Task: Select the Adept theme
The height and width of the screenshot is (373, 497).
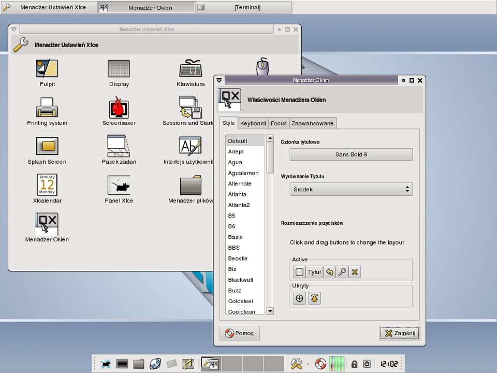Action: (245, 152)
